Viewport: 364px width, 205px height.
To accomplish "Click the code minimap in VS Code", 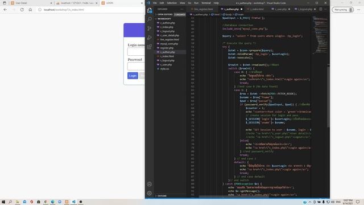I will [320, 35].
